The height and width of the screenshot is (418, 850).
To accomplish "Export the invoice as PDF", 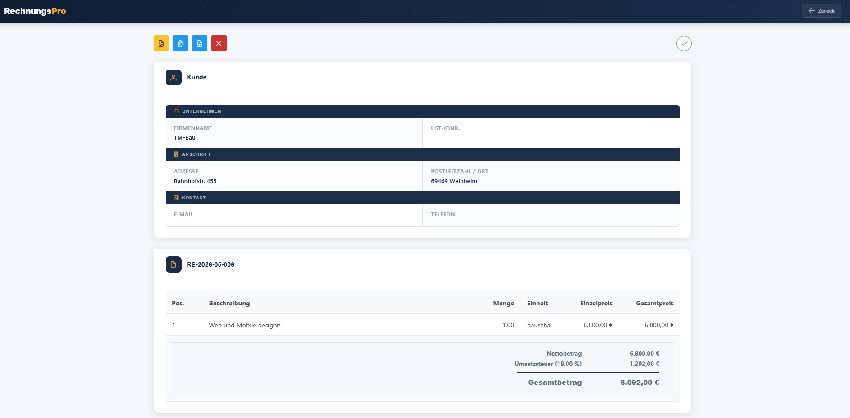I will point(161,44).
